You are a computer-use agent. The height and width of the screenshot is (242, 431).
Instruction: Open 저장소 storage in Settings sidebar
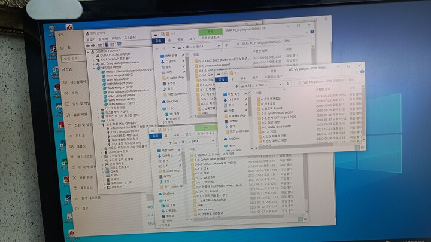click(77, 136)
